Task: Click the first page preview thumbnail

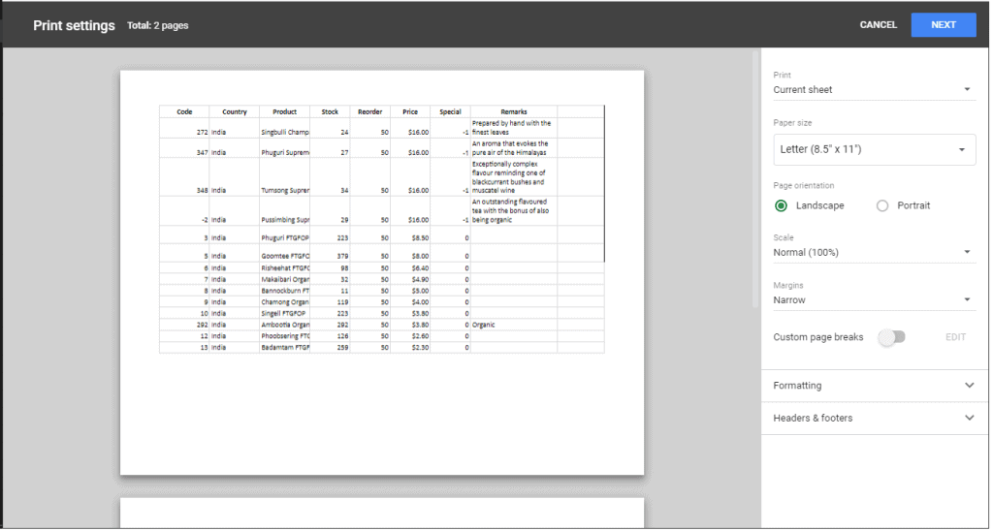Action: pyautogui.click(x=382, y=273)
